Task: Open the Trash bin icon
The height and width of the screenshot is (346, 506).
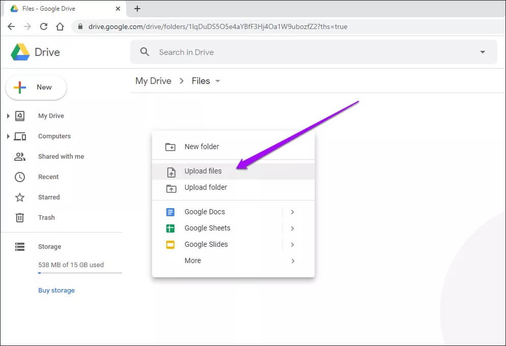Action: click(20, 218)
